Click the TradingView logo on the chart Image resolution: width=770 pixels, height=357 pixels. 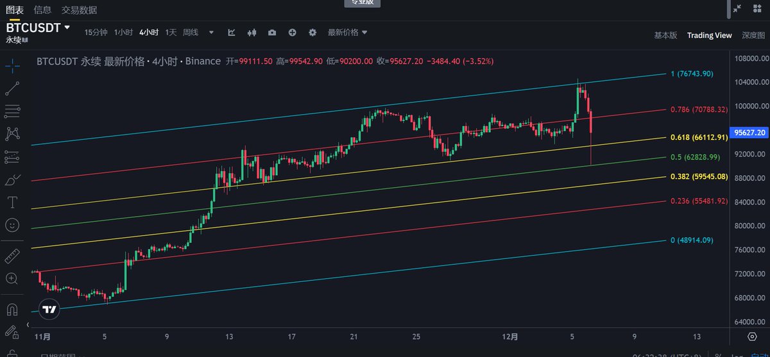pos(49,309)
